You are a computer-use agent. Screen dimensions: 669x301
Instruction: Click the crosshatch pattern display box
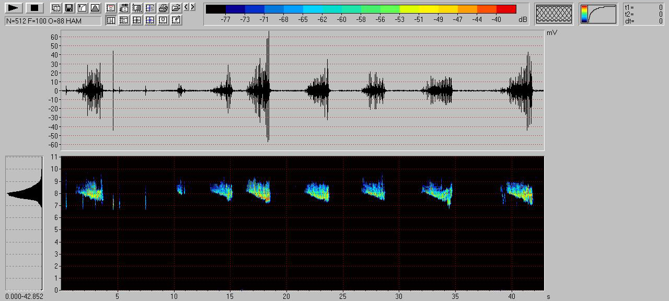tap(554, 14)
